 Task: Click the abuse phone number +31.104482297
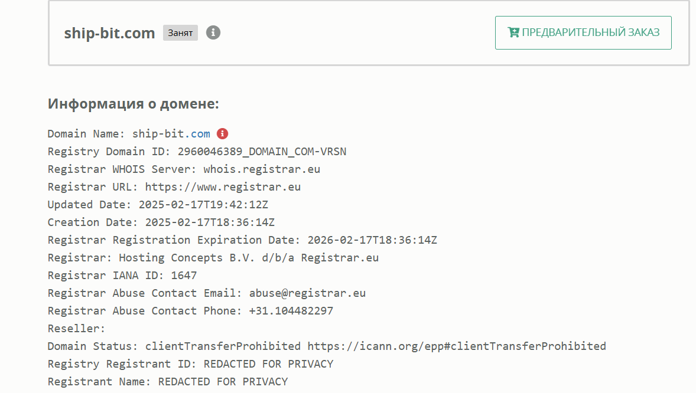tap(291, 311)
